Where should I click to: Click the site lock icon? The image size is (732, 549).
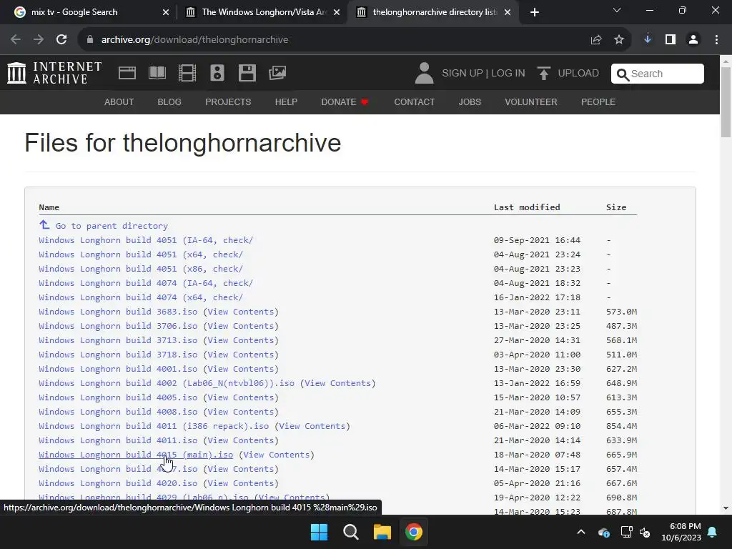point(89,40)
